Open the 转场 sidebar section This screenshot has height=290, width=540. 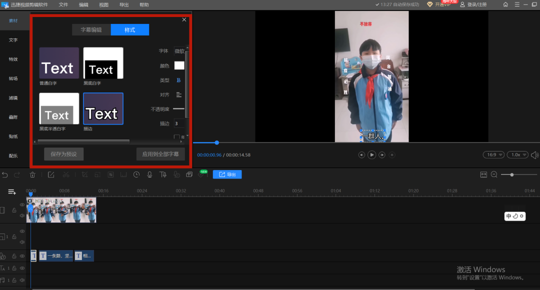pos(13,78)
